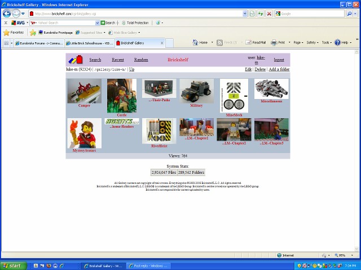Switch to Post reply taskbar window
This screenshot has height=270, width=361.
pos(149,266)
